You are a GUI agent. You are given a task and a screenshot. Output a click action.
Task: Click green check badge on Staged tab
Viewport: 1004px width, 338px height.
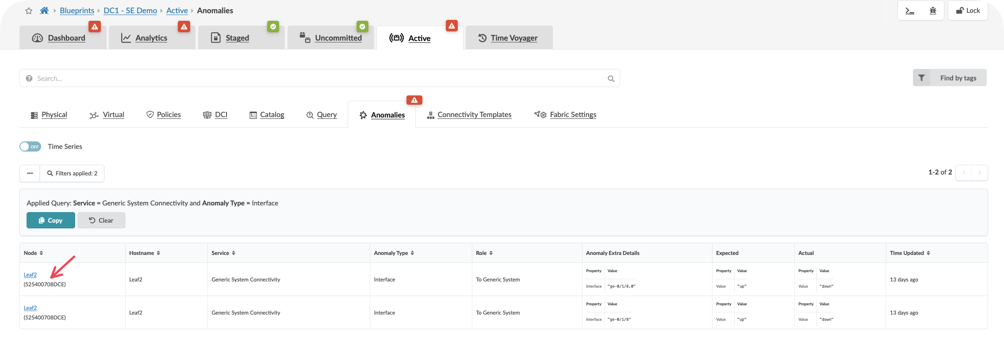pos(273,27)
